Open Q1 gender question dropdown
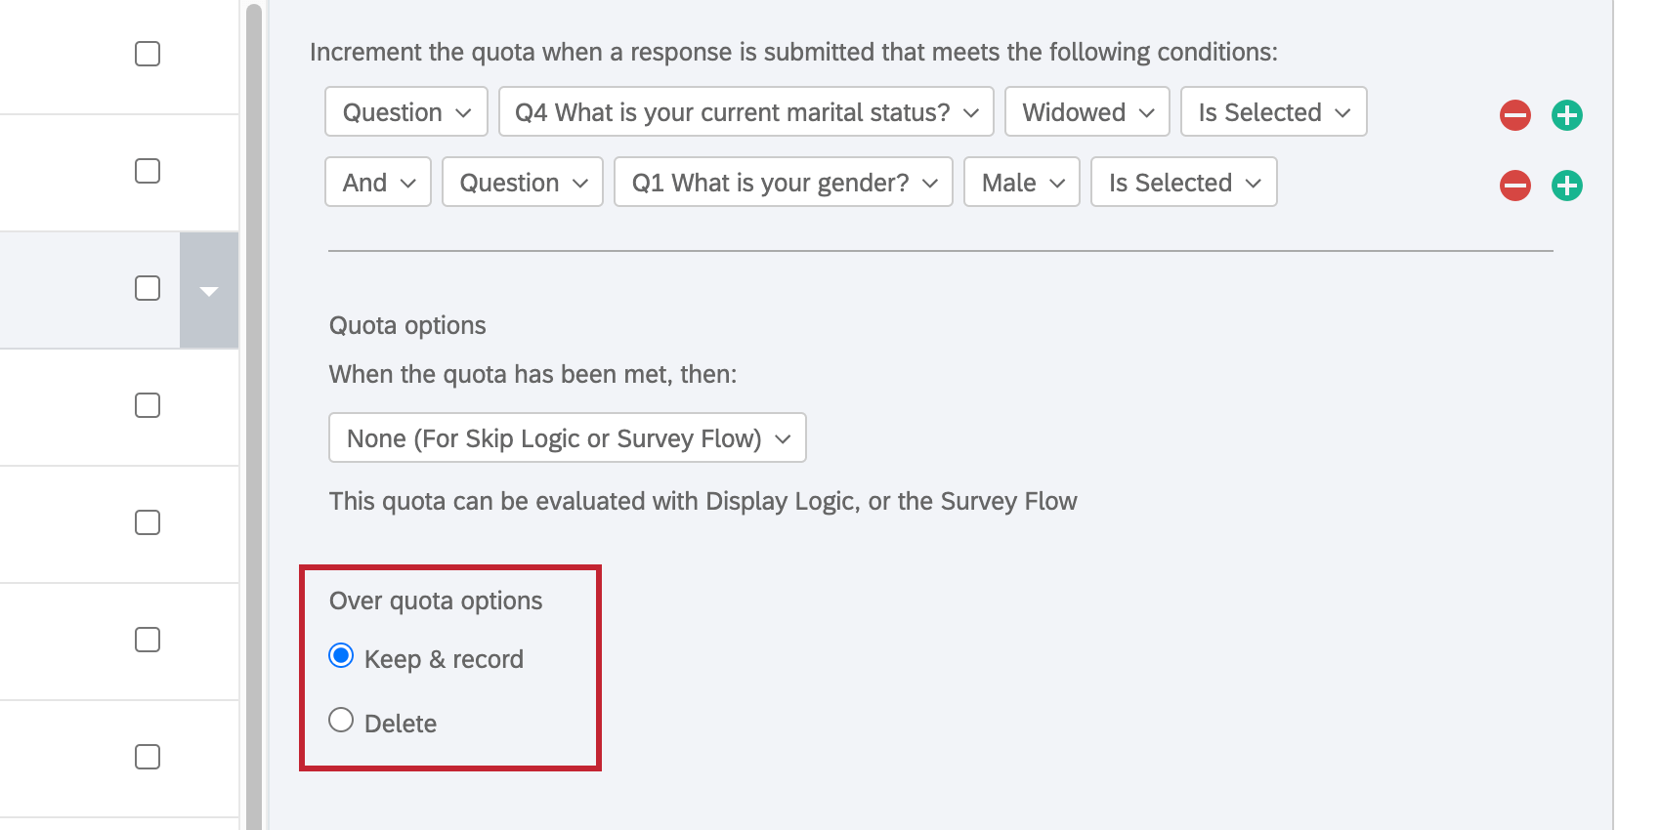Viewport: 1661px width, 830px height. click(784, 182)
